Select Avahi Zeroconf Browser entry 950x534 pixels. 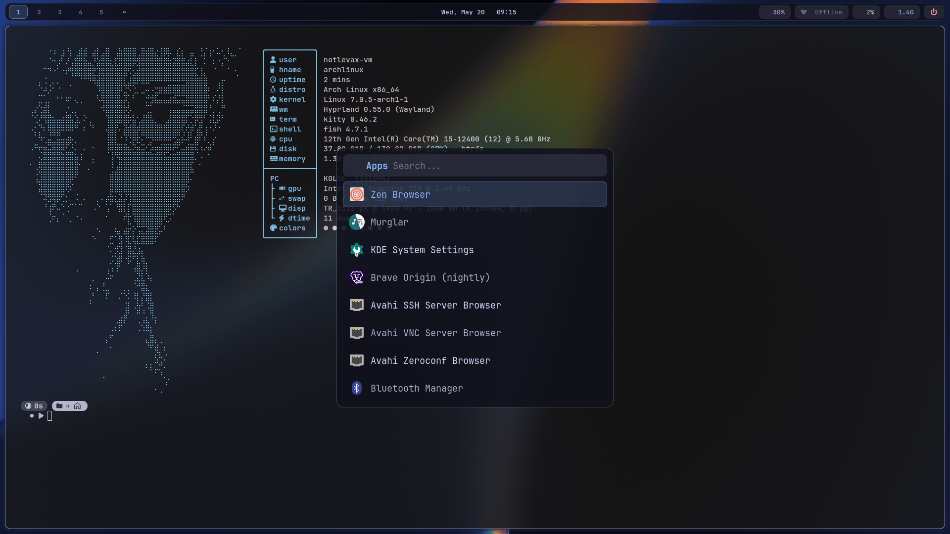(475, 360)
